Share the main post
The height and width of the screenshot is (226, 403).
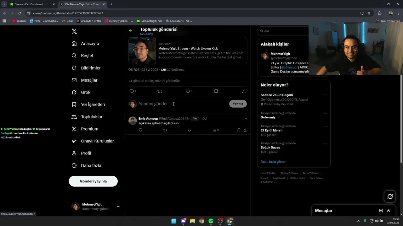(x=244, y=91)
